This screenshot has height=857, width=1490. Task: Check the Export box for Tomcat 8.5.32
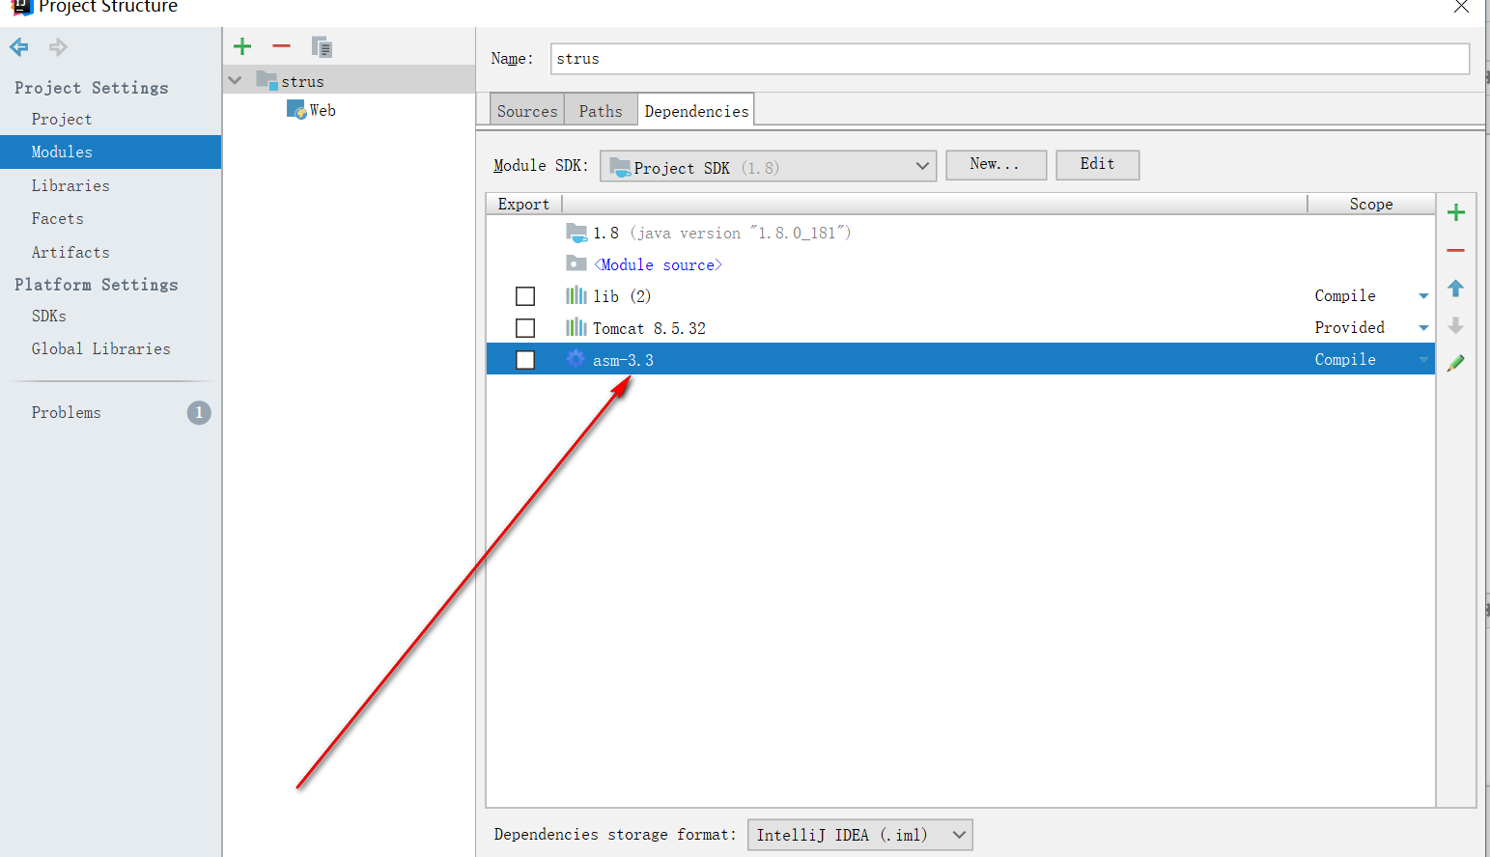pos(525,327)
